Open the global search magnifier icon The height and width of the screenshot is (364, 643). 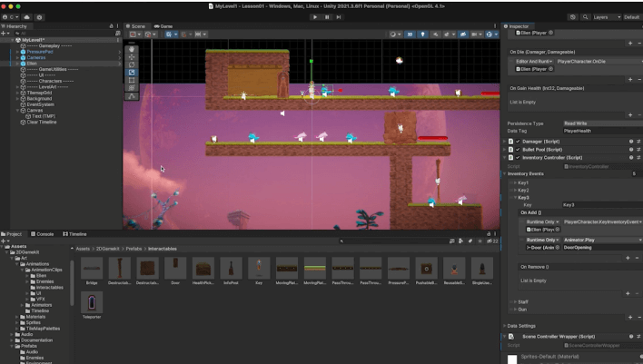pos(586,17)
